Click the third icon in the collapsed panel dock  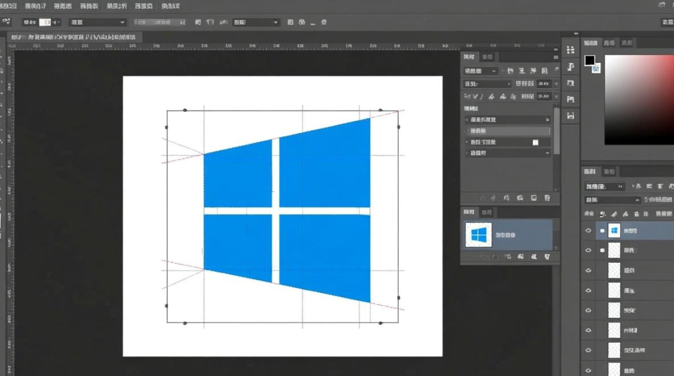570,83
